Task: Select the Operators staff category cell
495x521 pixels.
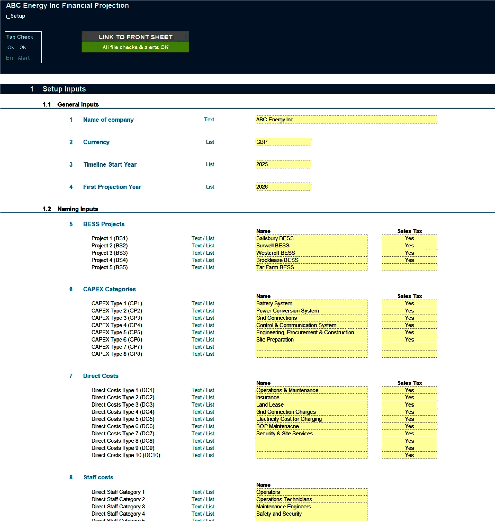Action: [x=311, y=492]
